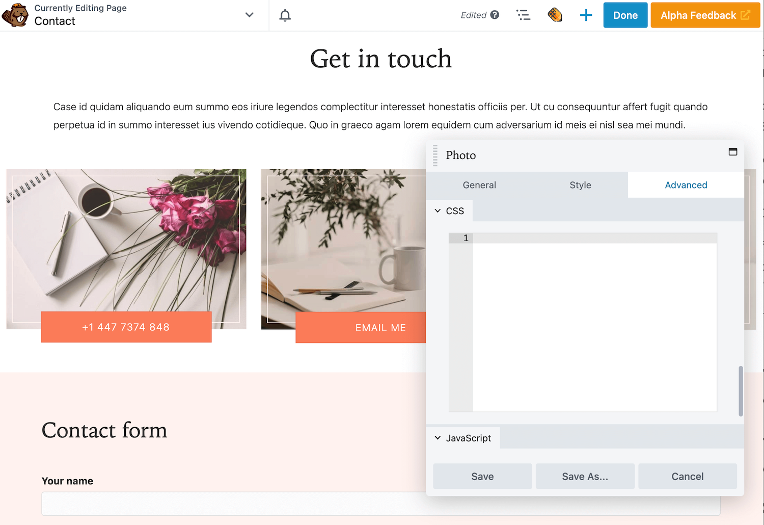This screenshot has width=764, height=525.
Task: Open the Edited help question mark icon
Action: 495,15
